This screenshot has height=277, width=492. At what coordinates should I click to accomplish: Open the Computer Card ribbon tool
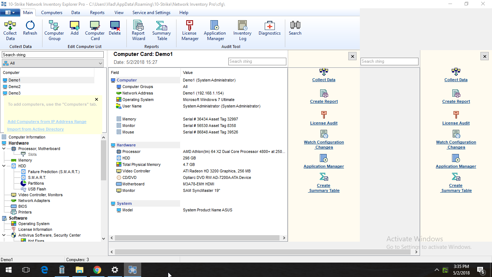(x=95, y=30)
